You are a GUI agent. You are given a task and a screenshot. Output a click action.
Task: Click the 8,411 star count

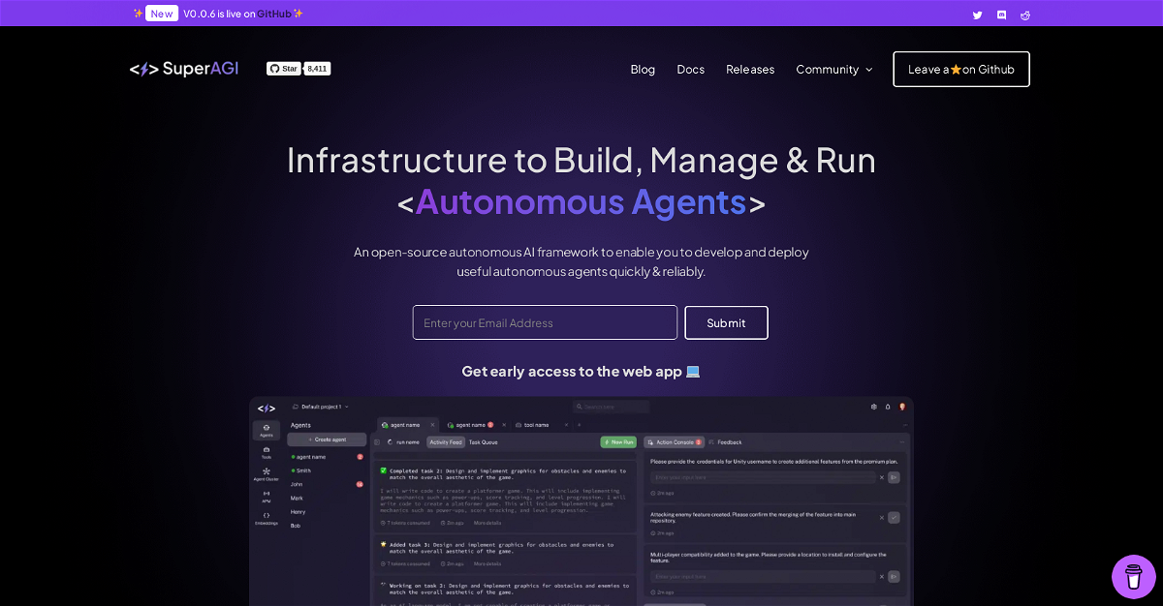click(x=317, y=69)
